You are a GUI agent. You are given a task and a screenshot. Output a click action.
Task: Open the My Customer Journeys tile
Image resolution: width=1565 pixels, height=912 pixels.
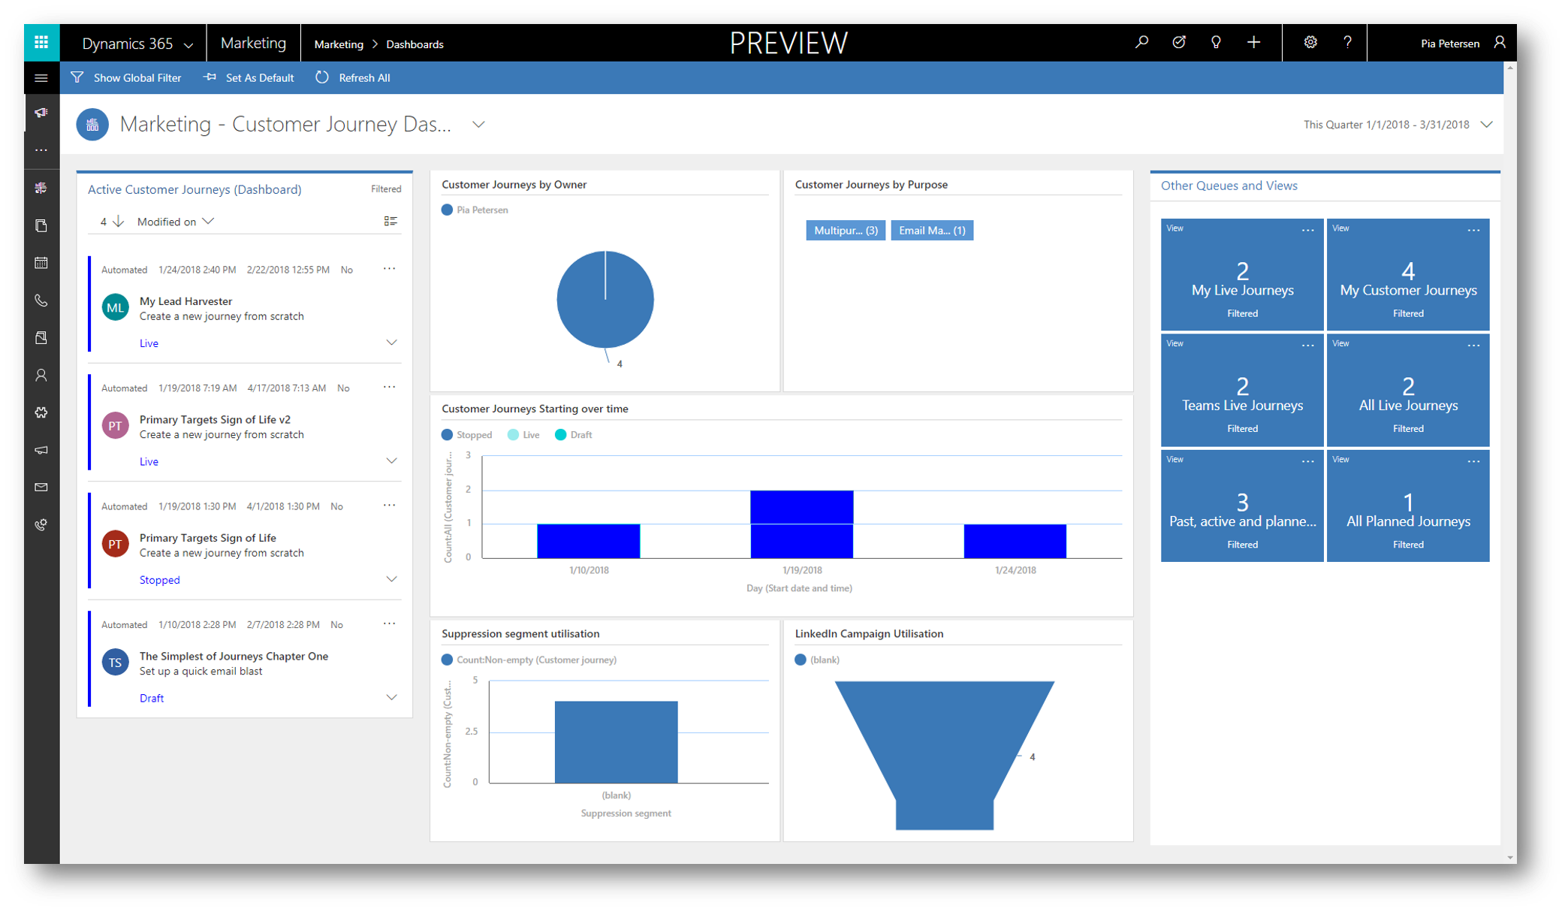pyautogui.click(x=1408, y=275)
